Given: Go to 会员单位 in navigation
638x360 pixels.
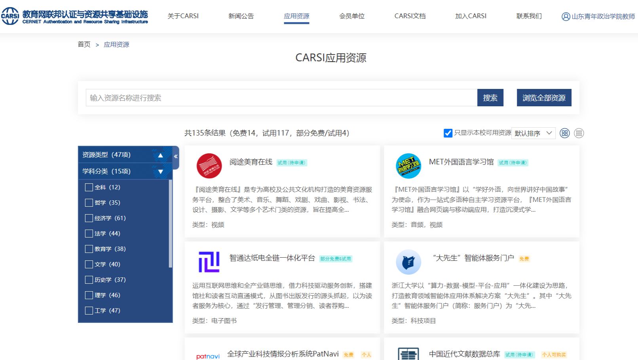Looking at the screenshot, I should pyautogui.click(x=351, y=16).
